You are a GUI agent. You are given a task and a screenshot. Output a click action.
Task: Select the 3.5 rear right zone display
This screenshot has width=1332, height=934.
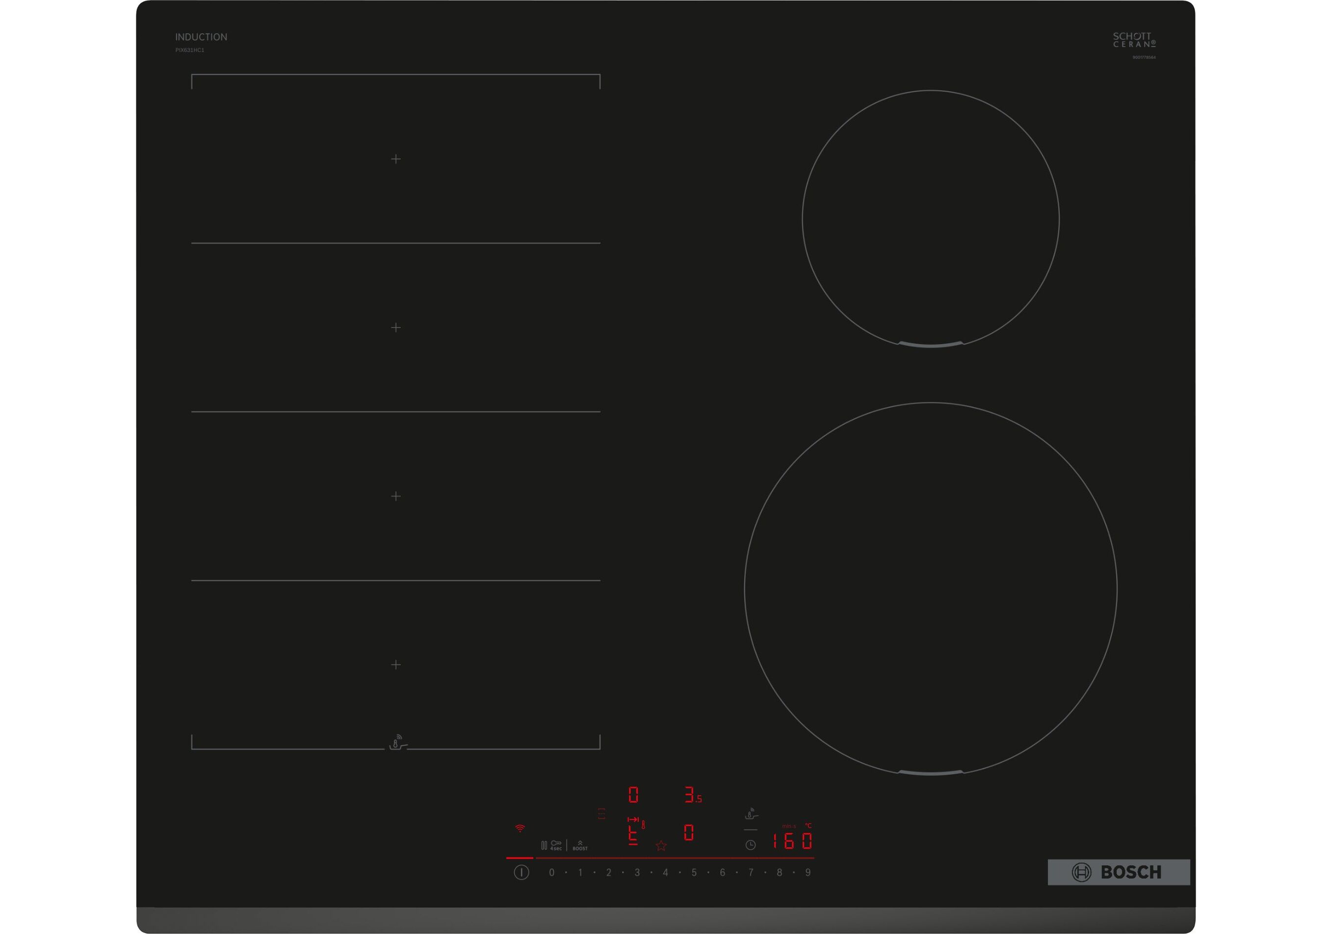click(693, 795)
